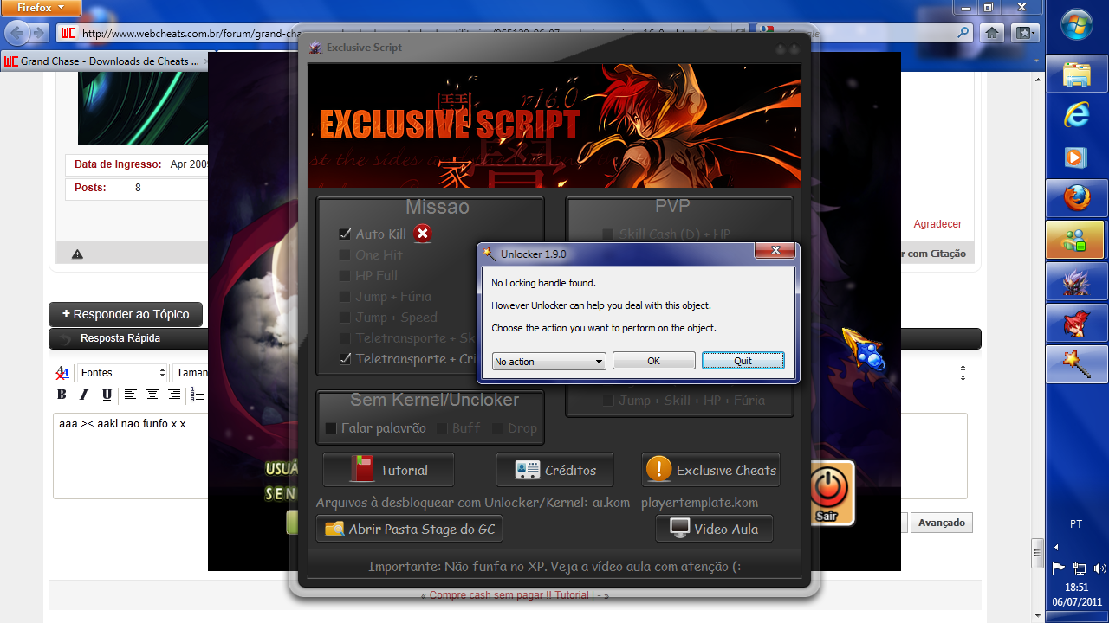Click the browser vertical scrollbar thumb
Viewport: 1109px width, 623px height.
1037,551
